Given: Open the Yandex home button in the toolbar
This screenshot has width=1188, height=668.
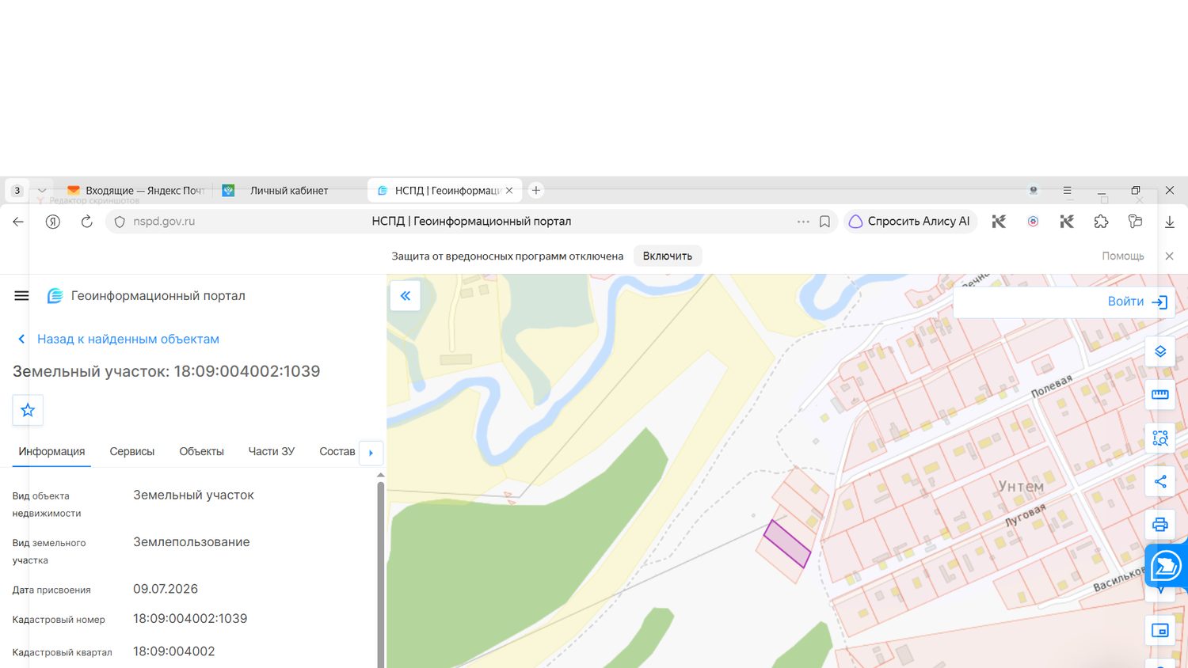Looking at the screenshot, I should click(53, 222).
